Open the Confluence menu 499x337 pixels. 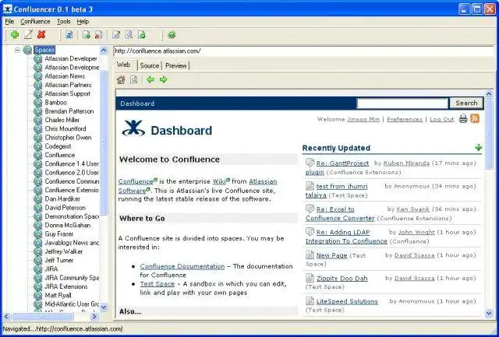pyautogui.click(x=35, y=22)
